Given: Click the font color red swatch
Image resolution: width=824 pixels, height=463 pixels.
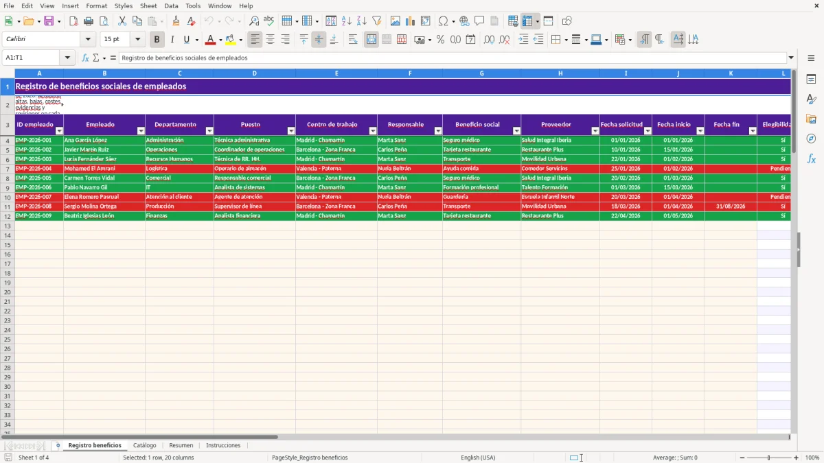Looking at the screenshot, I should pyautogui.click(x=211, y=40).
